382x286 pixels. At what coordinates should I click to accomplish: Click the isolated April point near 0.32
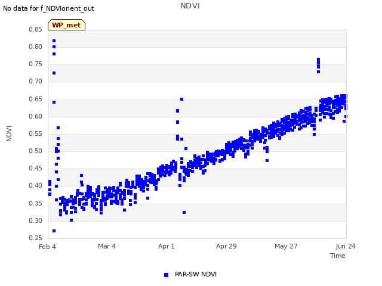(184, 213)
